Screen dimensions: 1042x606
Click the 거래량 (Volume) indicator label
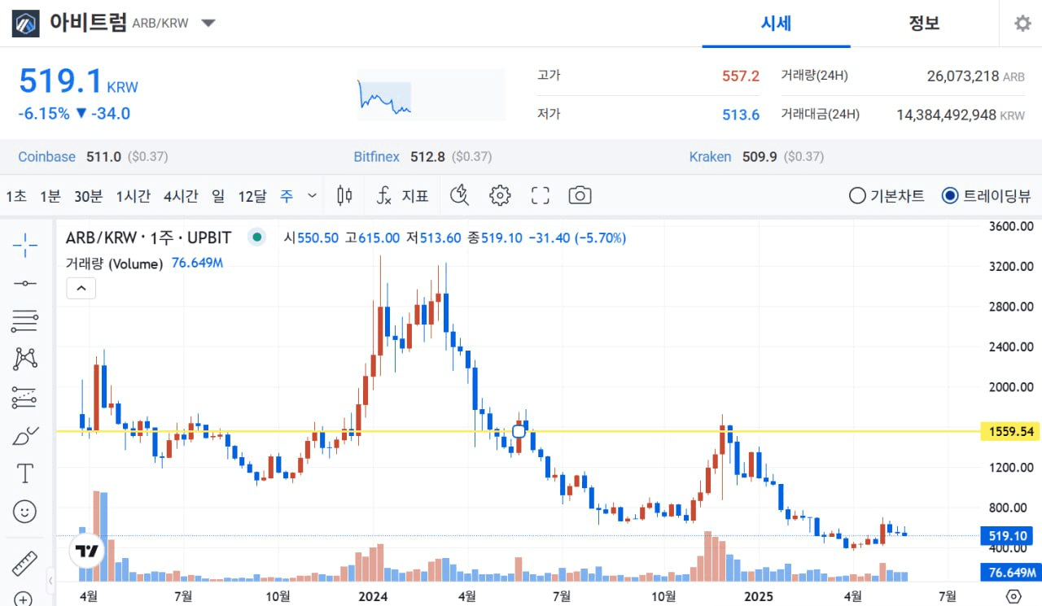(114, 264)
